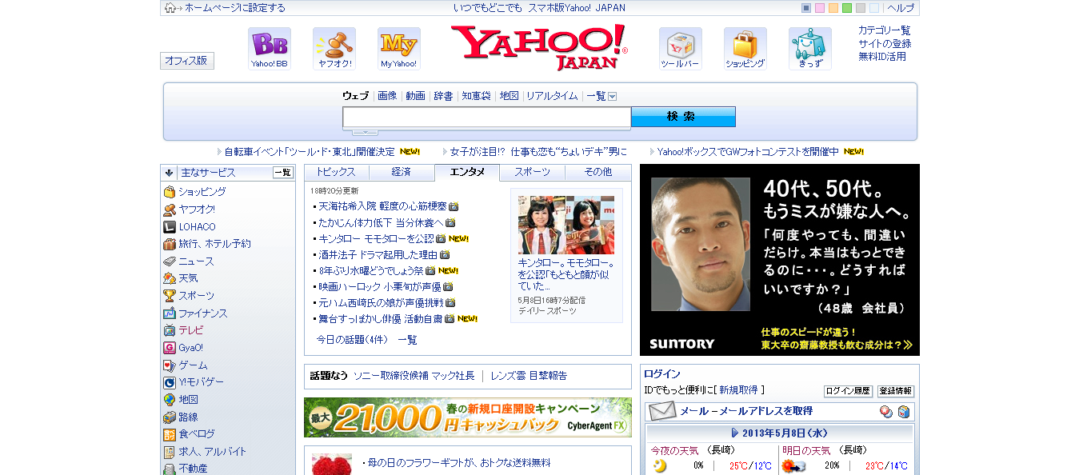Viewport: 1079px width, 475px height.
Task: Choose the gray theme swatch
Action: coord(861,8)
